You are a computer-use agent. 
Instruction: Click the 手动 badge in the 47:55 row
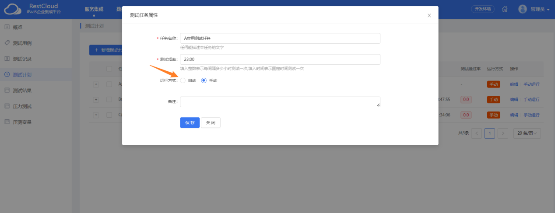point(494,100)
